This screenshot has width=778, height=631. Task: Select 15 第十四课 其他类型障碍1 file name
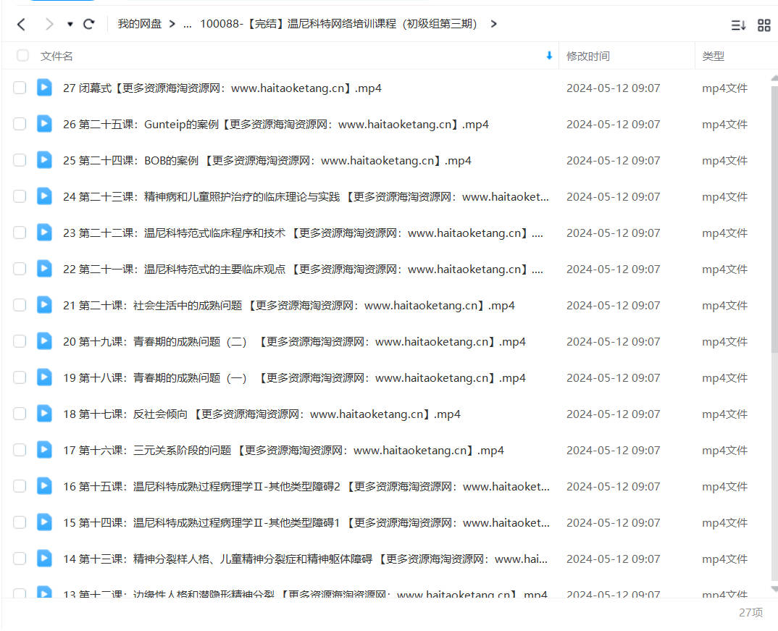306,523
